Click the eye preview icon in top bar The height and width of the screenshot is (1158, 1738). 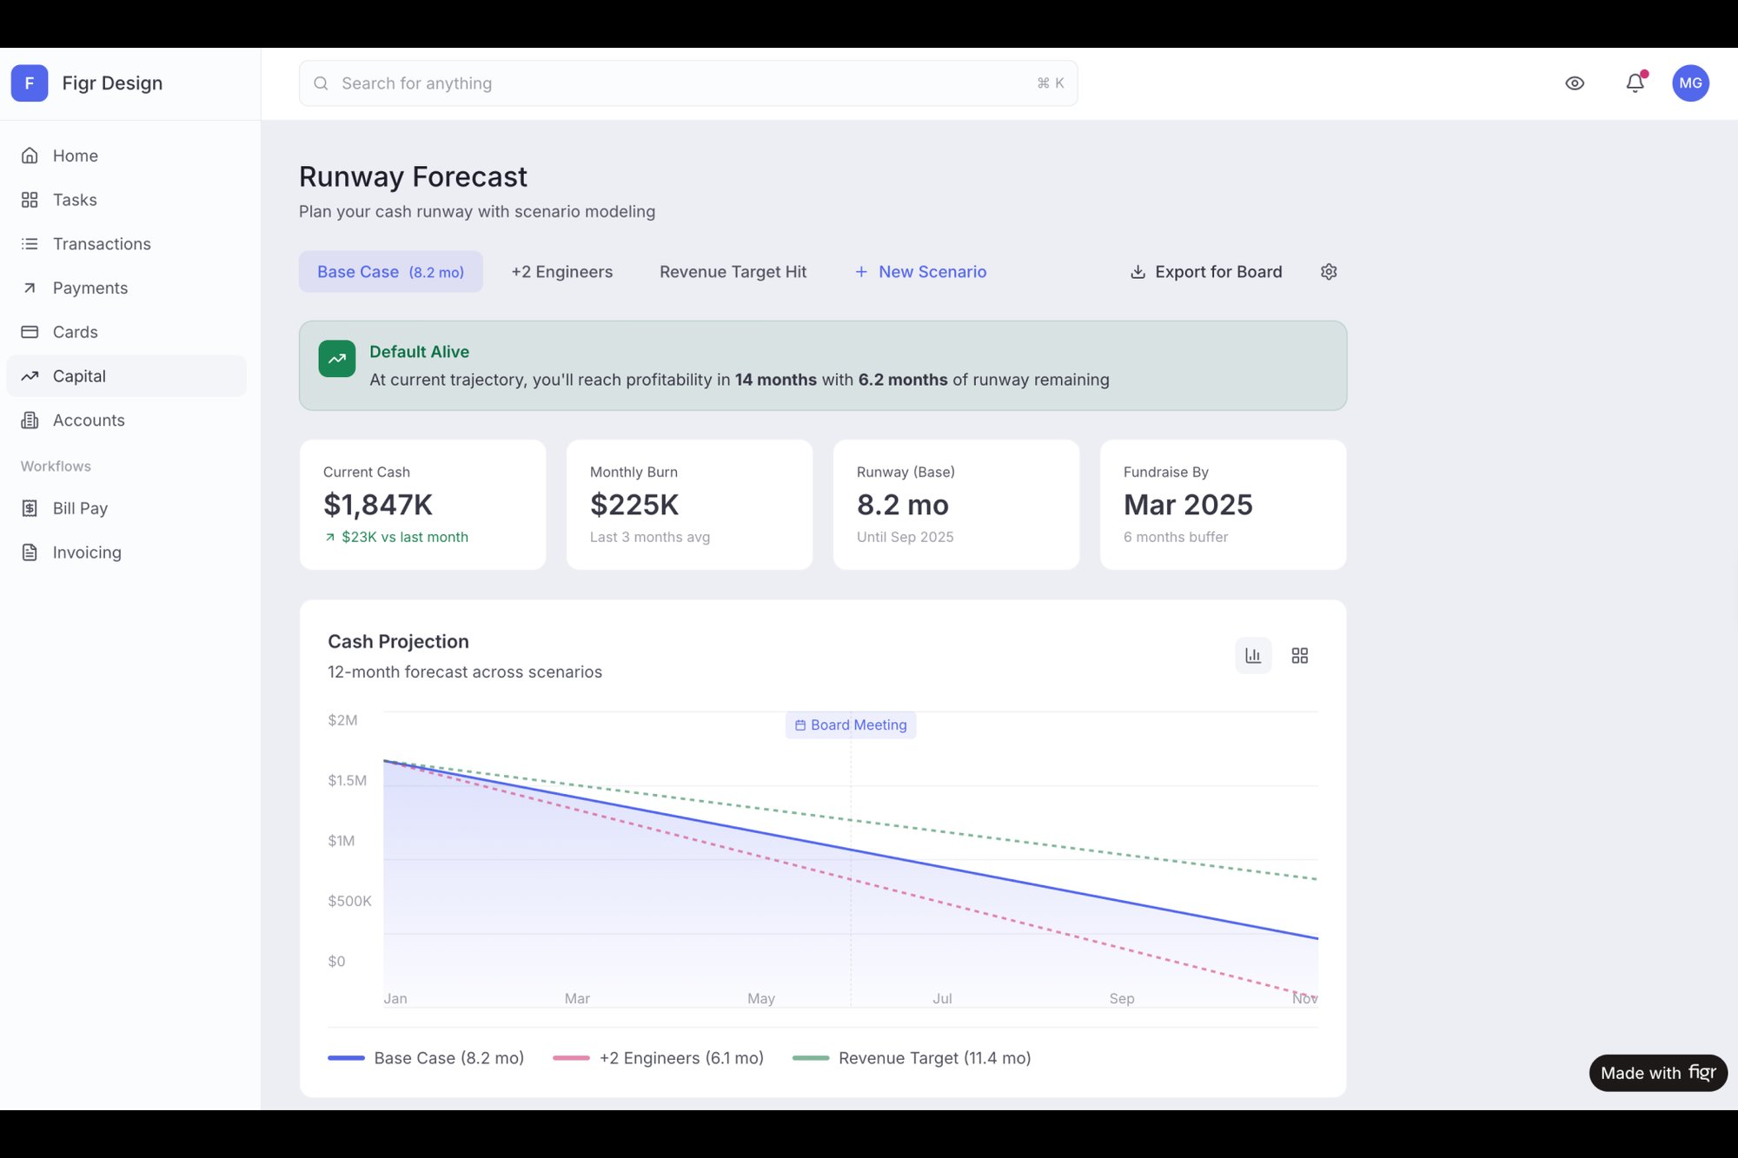coord(1575,83)
